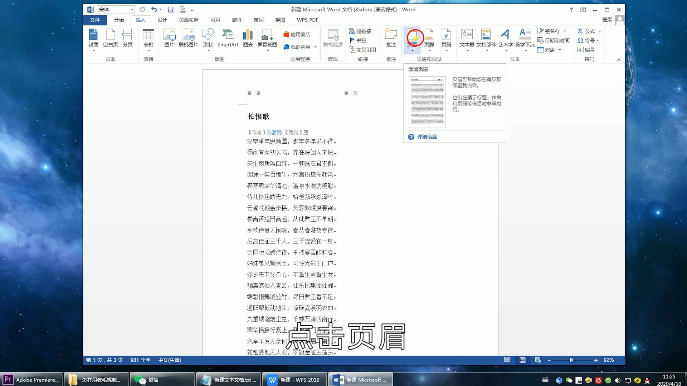Expand signature line (签名行) dropdown
This screenshot has width=687, height=386.
pos(565,31)
